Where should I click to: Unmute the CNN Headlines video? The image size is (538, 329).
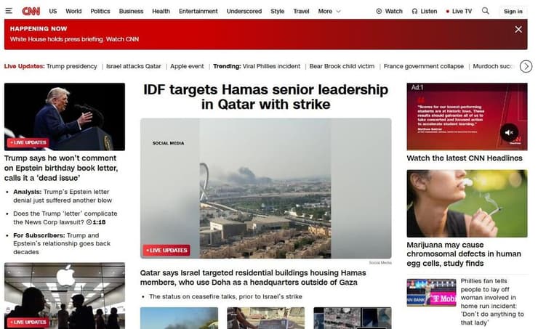(x=509, y=132)
